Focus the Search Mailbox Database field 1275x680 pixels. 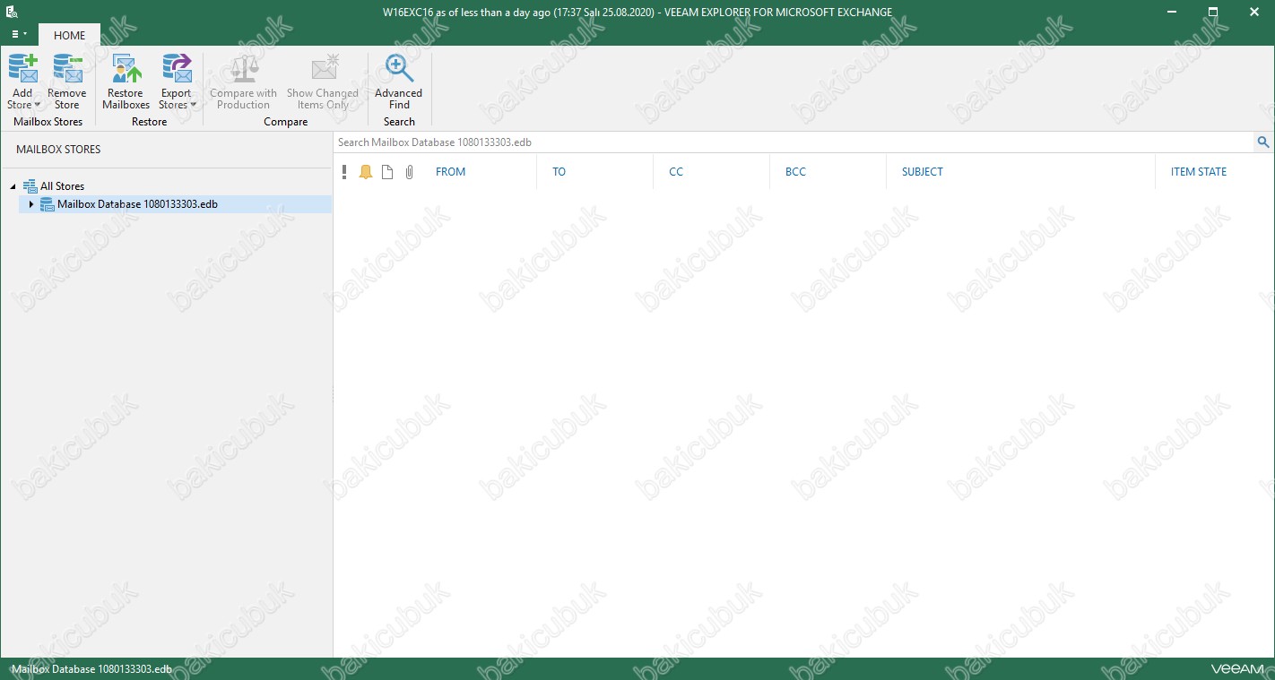coord(794,142)
